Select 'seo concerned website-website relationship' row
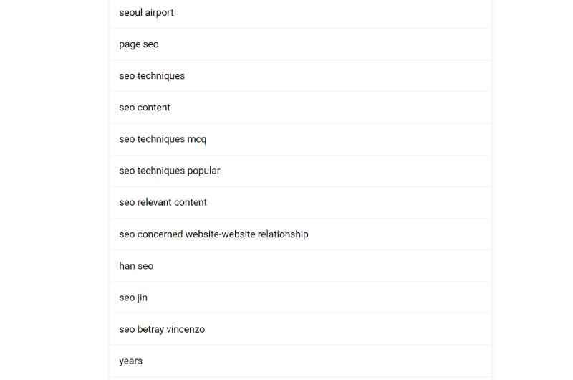The image size is (573, 380). (x=300, y=234)
